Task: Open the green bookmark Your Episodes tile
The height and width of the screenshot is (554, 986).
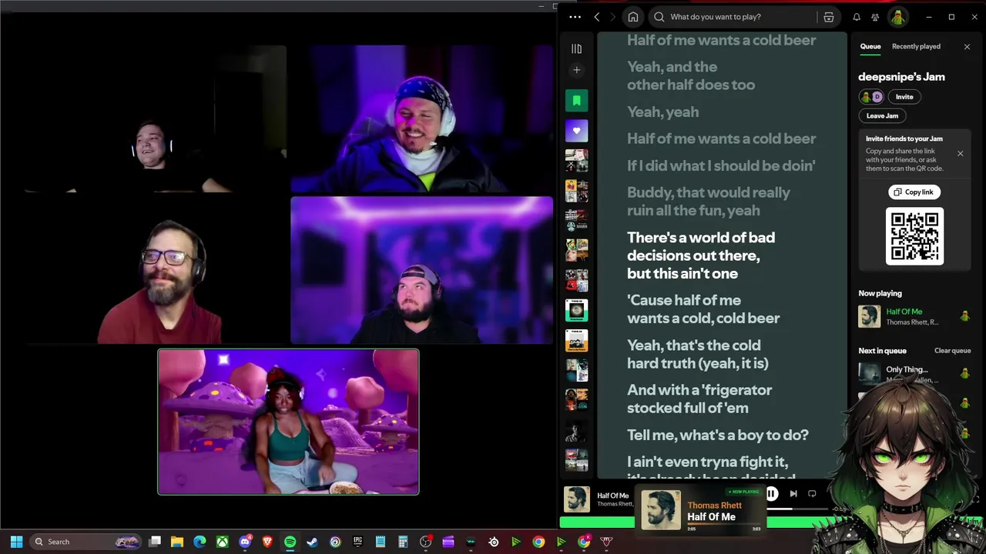Action: tap(576, 101)
